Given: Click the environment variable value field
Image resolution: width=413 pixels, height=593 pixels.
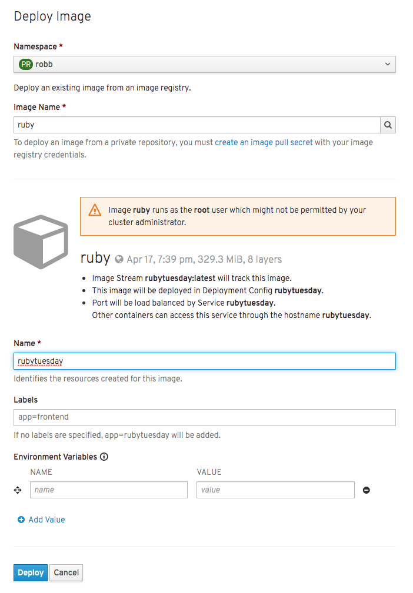Looking at the screenshot, I should point(275,490).
